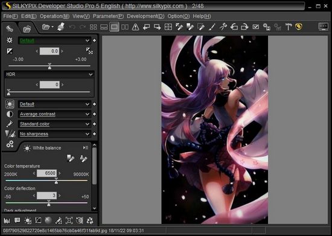Image resolution: width=332 pixels, height=236 pixels.
Task: Click the white balance sun icon button
Action: pyautogui.click(x=10, y=104)
